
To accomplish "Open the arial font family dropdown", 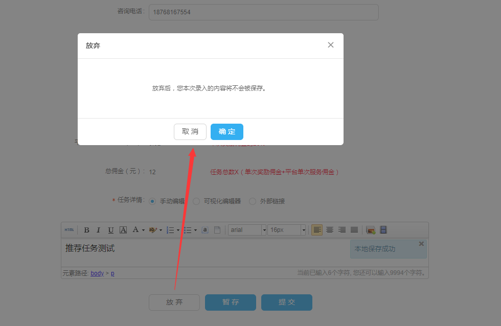I will (264, 230).
